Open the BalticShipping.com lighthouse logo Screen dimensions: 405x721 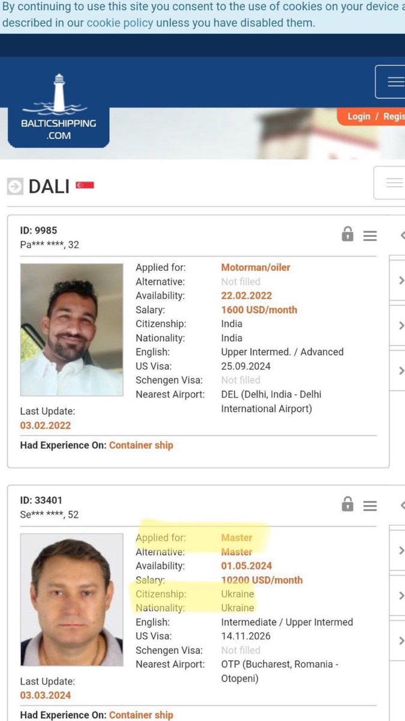tap(58, 108)
